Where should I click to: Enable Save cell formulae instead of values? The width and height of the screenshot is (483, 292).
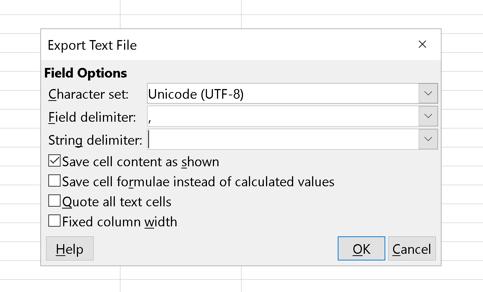(54, 181)
